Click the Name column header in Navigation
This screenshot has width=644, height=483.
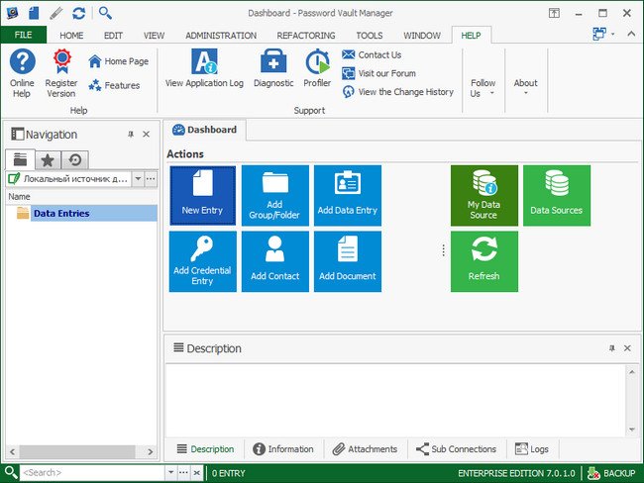pyautogui.click(x=81, y=197)
